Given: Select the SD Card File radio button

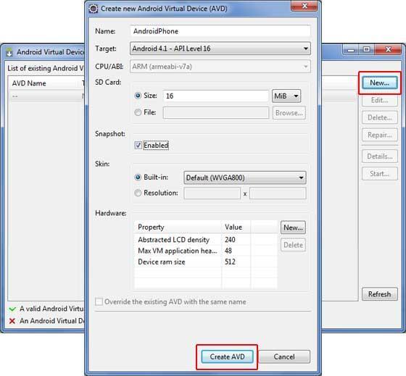Looking at the screenshot, I should coord(138,112).
